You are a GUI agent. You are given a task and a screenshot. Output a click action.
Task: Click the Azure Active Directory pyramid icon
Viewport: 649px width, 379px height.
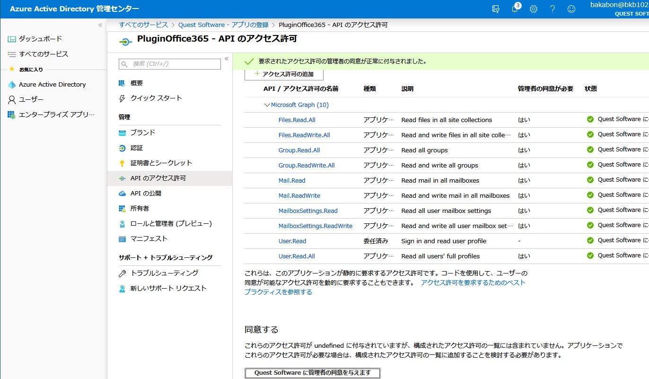12,84
